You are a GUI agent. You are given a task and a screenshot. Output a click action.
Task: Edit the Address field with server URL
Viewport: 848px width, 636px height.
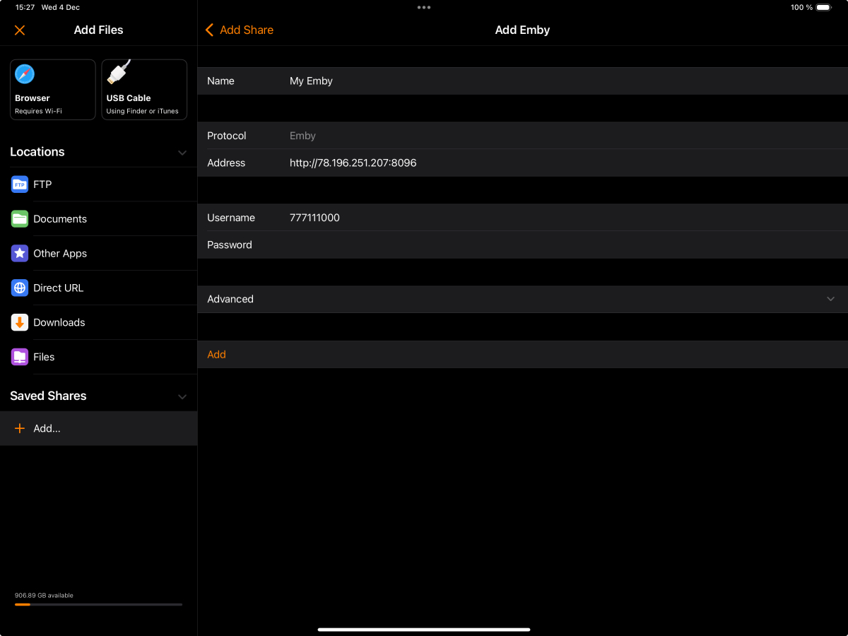[x=523, y=163]
